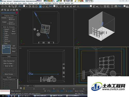Toggle the Geometry hide checkbox
Viewport: 129px width, 97px height.
pyautogui.click(x=3, y=29)
